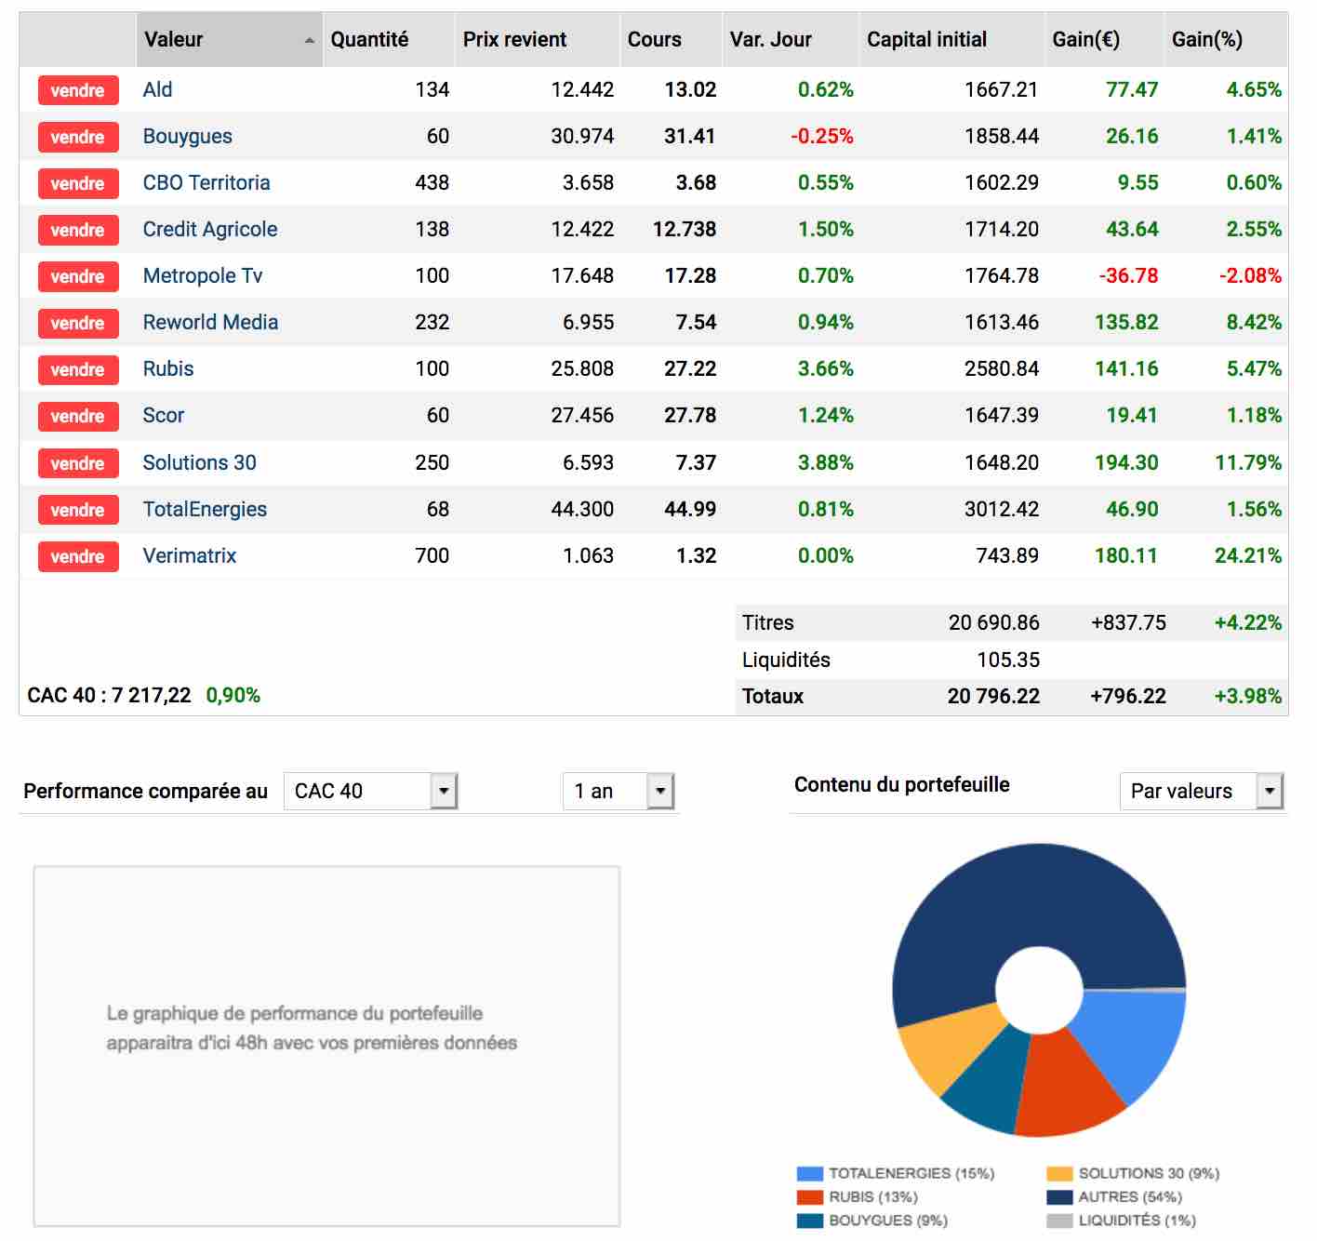Open the Scor stock link

(x=164, y=415)
